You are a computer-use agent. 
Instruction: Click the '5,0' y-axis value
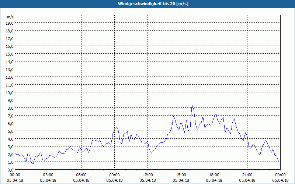[x=10, y=131]
